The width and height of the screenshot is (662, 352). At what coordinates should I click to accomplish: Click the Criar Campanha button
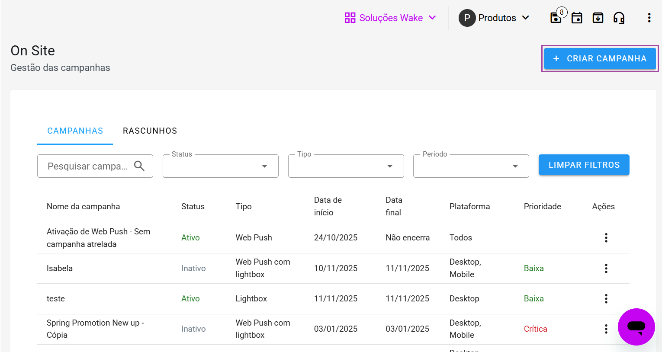[600, 58]
